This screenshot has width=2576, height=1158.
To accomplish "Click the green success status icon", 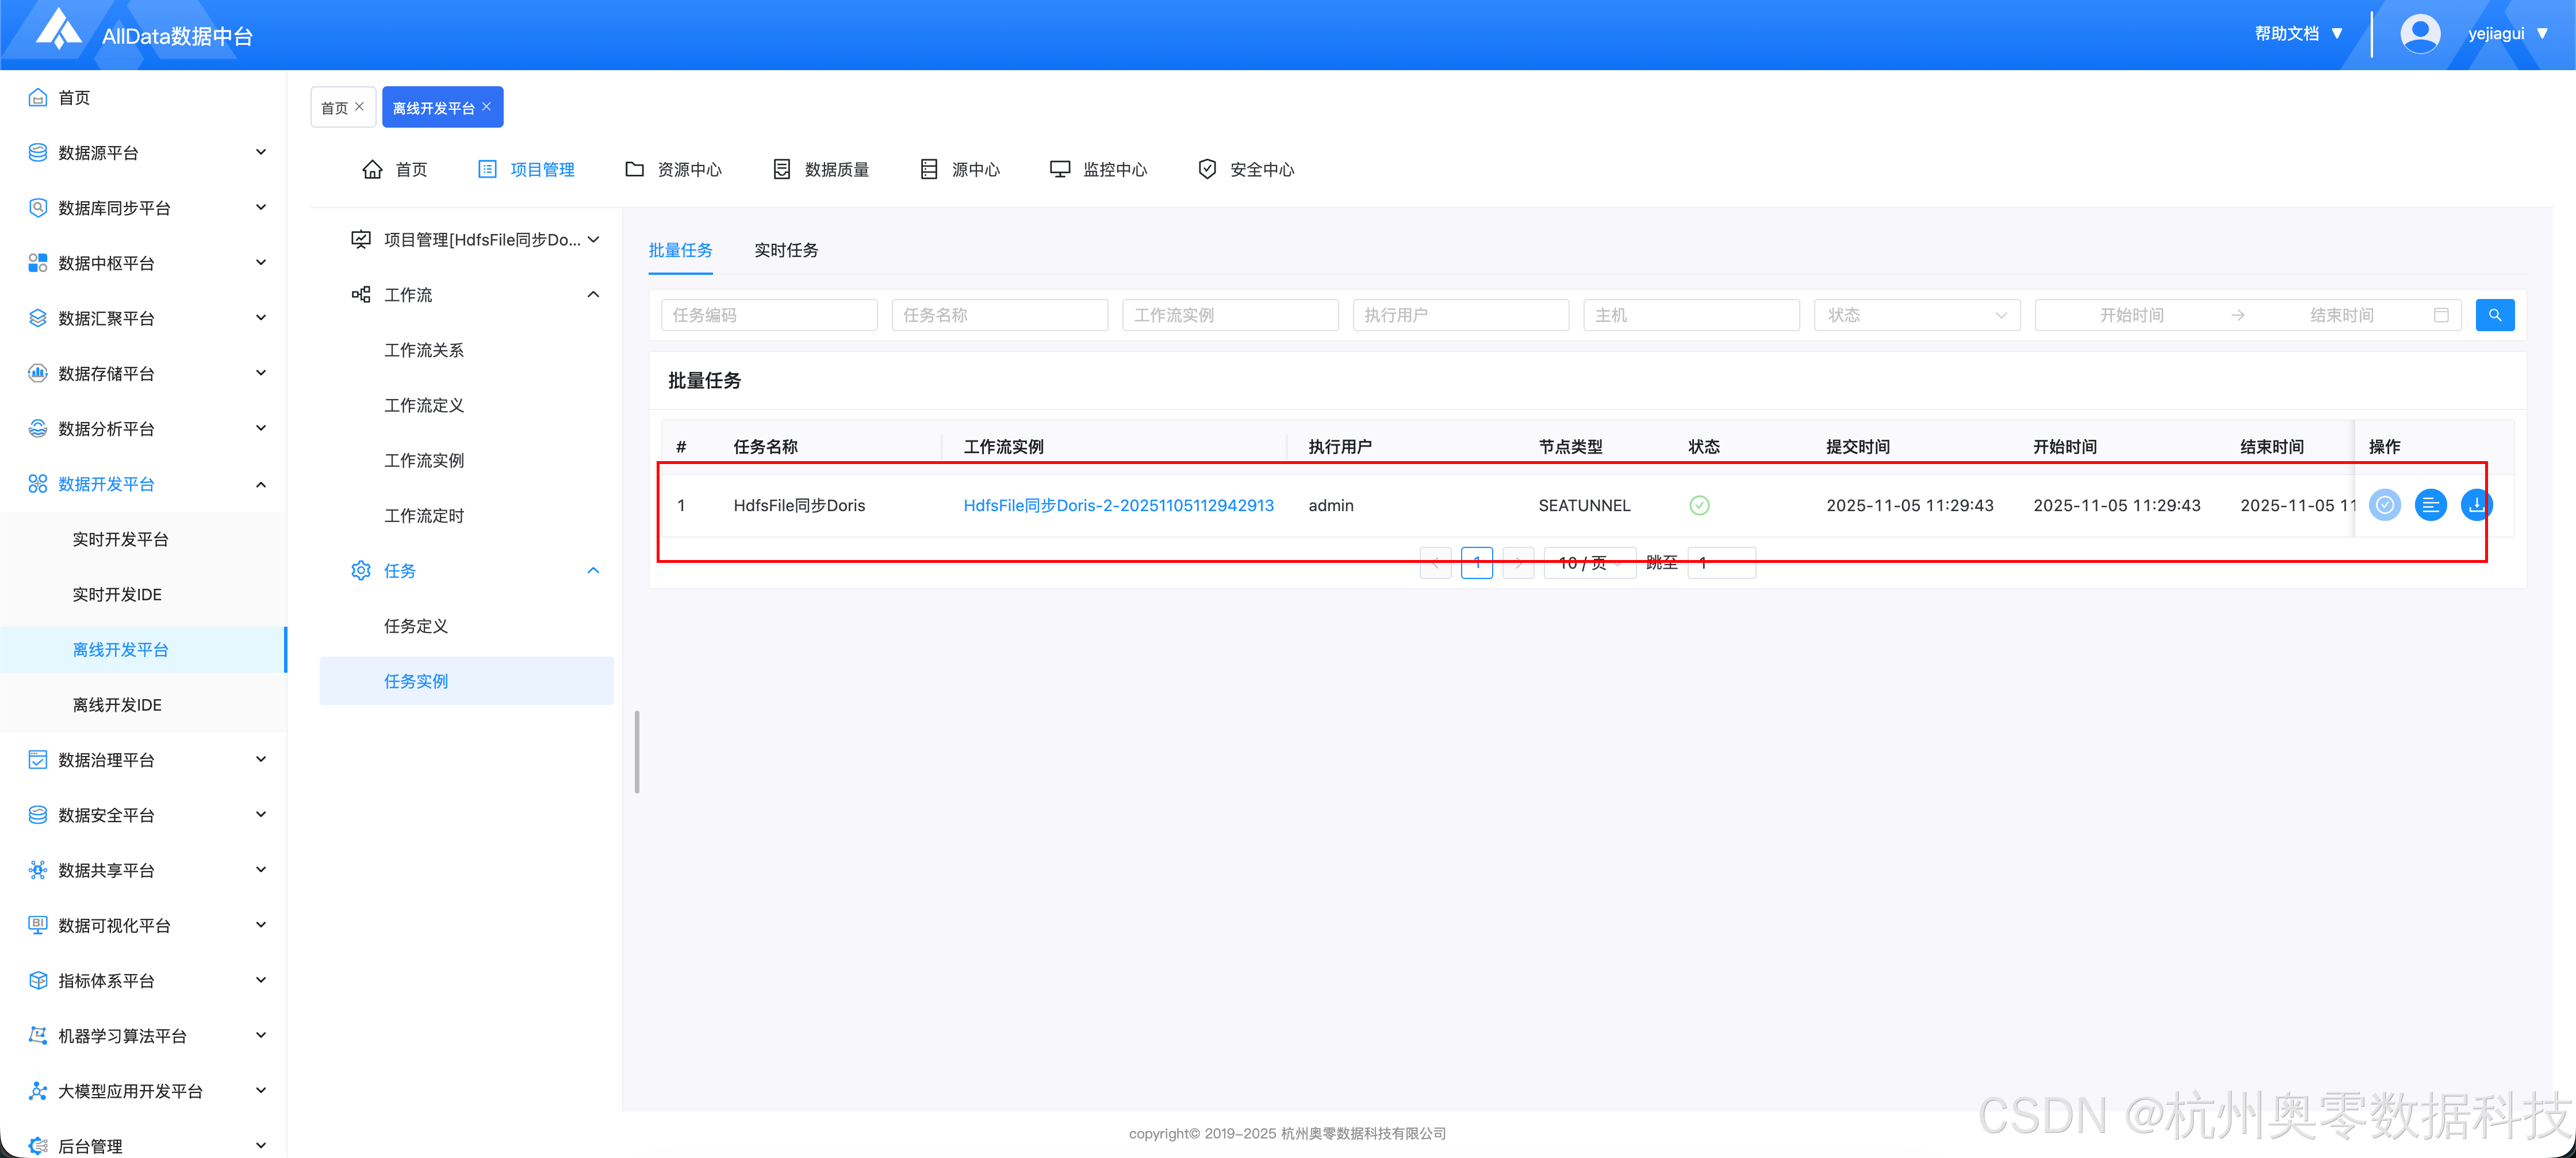I will pos(1699,505).
